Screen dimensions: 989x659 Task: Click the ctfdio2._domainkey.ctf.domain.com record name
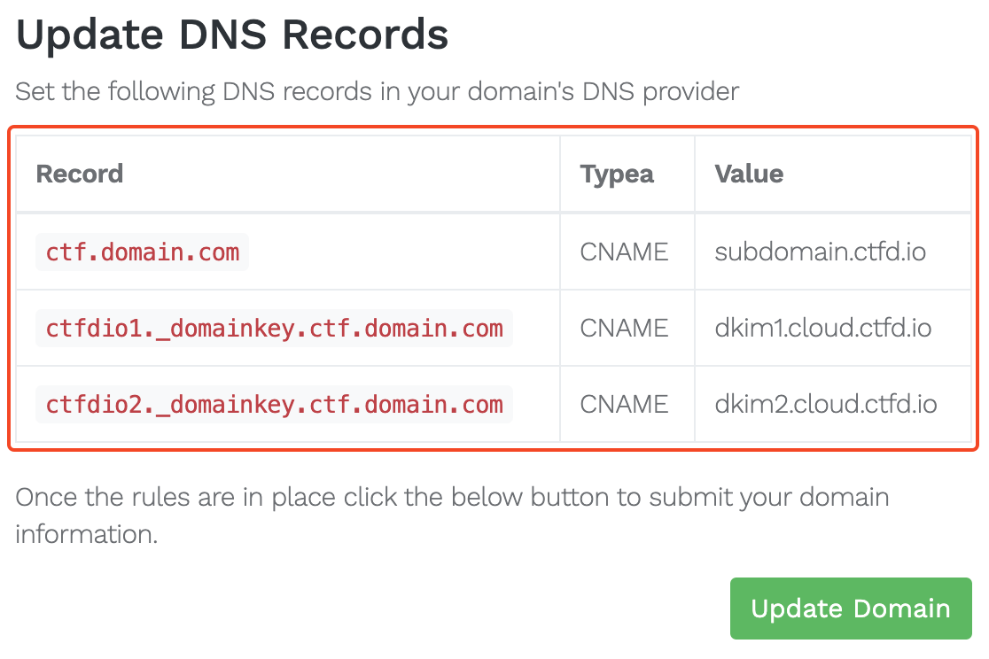pyautogui.click(x=275, y=405)
